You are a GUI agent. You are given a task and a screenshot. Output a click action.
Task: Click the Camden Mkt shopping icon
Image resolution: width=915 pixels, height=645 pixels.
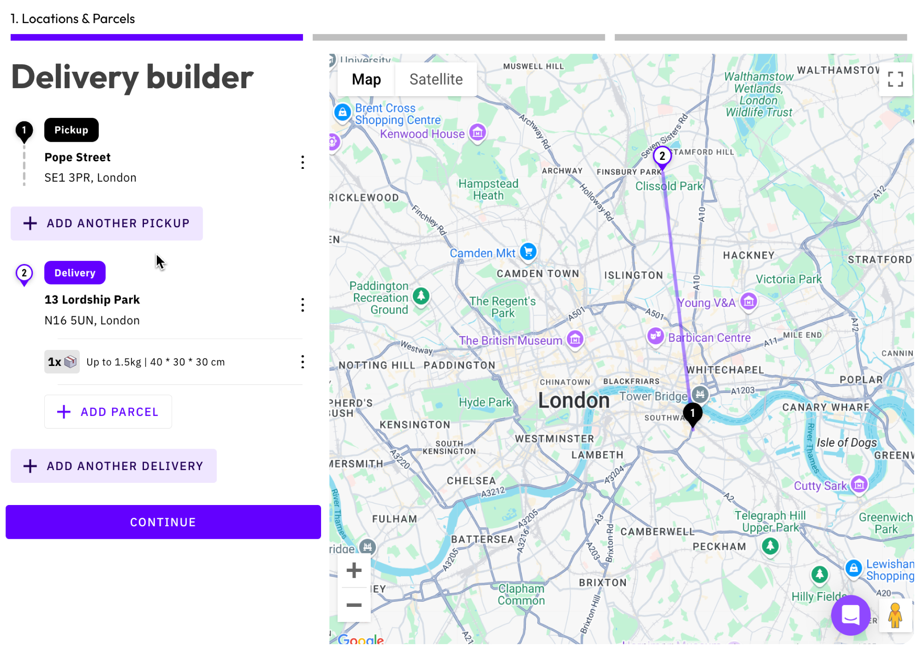click(528, 252)
